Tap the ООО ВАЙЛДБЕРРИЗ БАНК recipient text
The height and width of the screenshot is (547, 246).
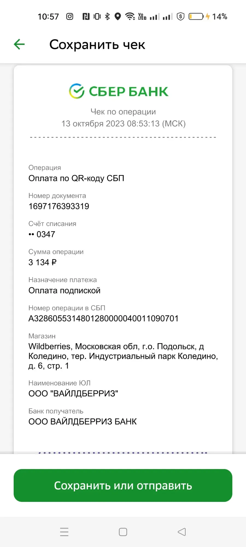click(x=83, y=421)
